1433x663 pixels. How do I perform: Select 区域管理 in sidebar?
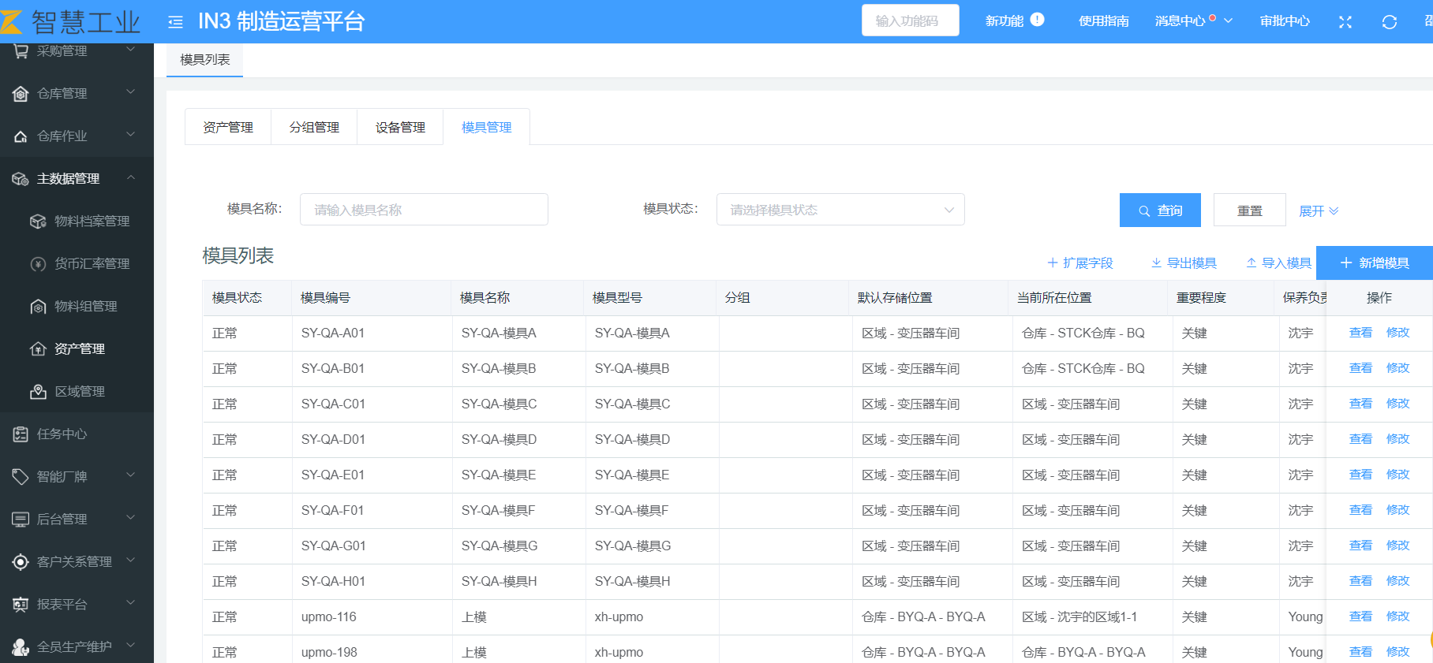click(x=79, y=392)
